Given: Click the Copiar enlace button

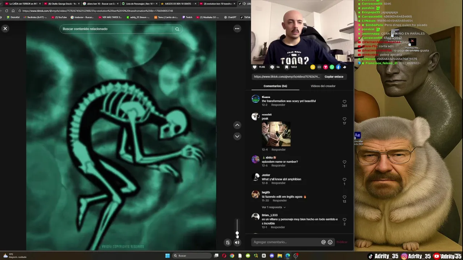Looking at the screenshot, I should click(334, 77).
